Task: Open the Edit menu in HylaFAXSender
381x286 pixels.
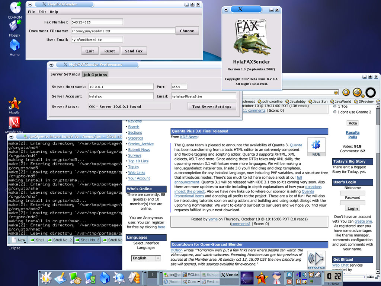Action: [x=42, y=12]
